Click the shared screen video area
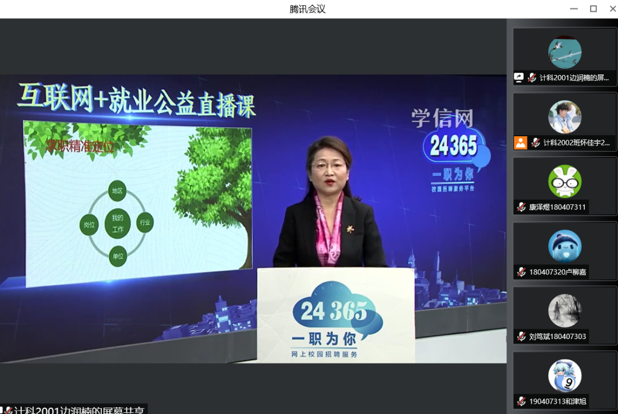The width and height of the screenshot is (618, 414). 253,219
